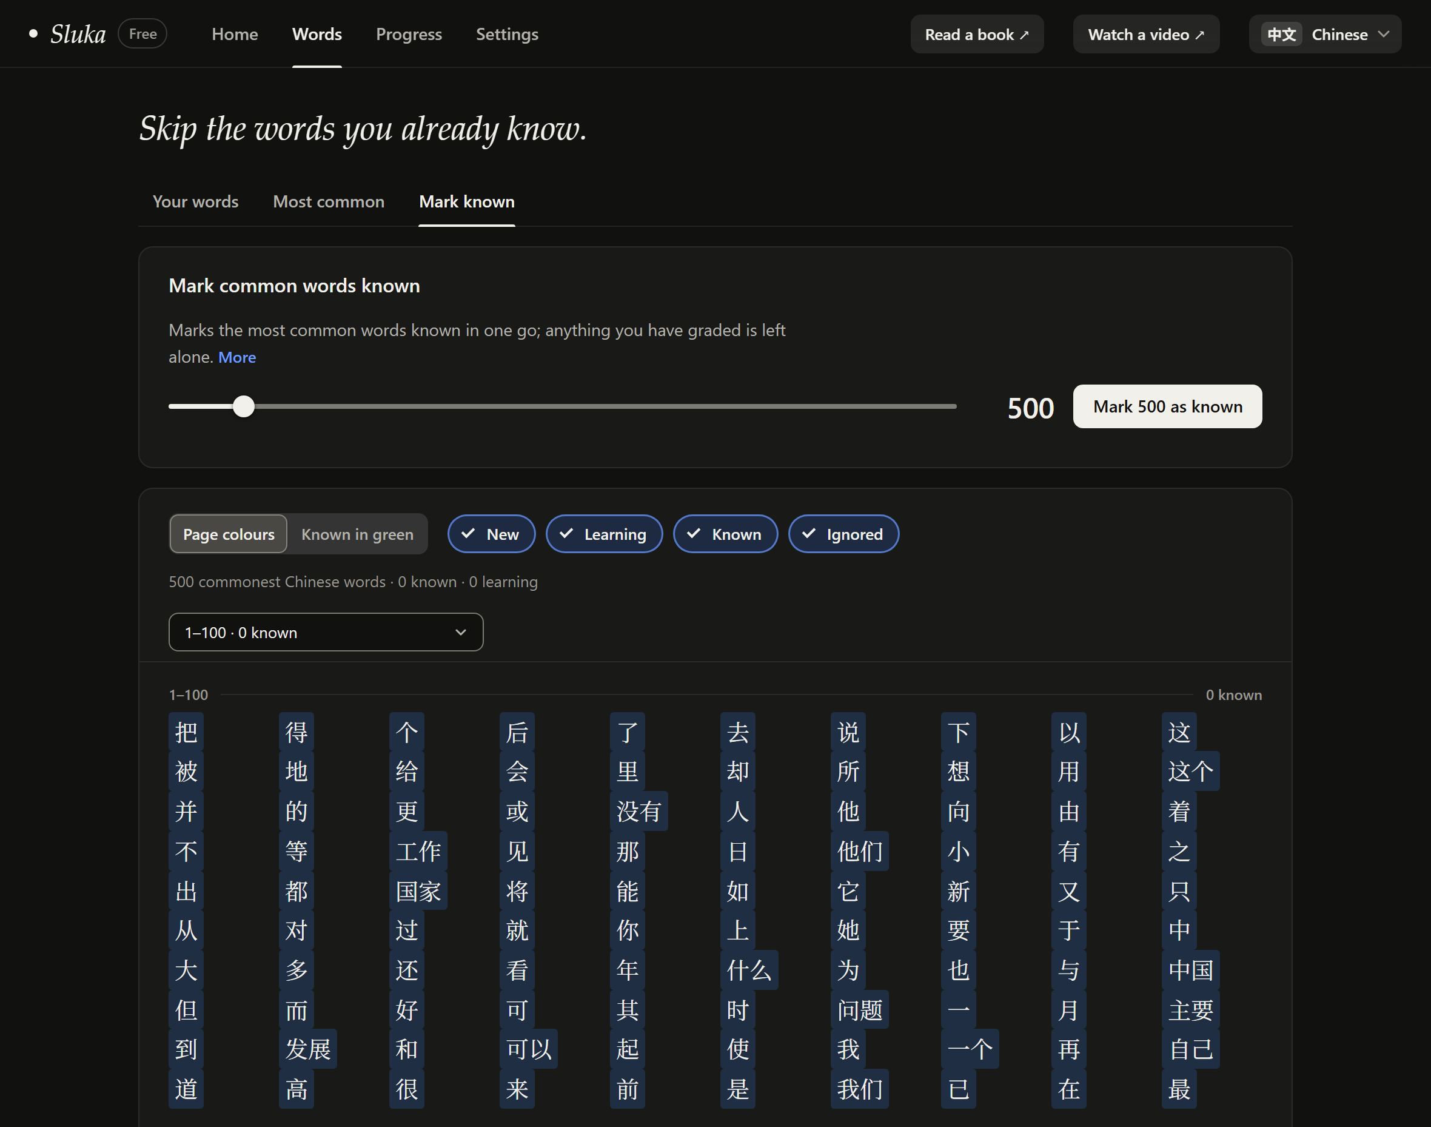Image resolution: width=1431 pixels, height=1127 pixels.
Task: Select the word 了
Action: [627, 732]
